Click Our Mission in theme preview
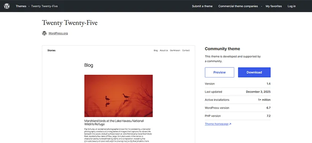 pos(175,50)
